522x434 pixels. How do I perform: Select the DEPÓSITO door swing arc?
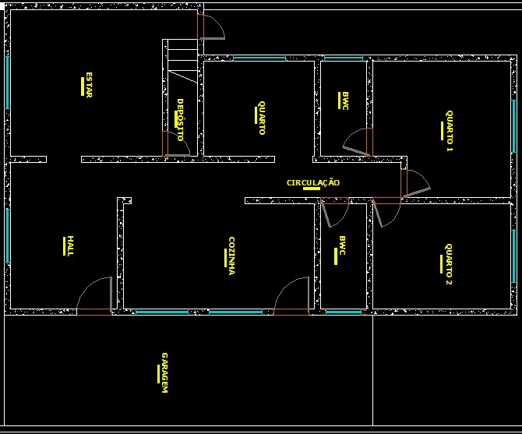176,143
